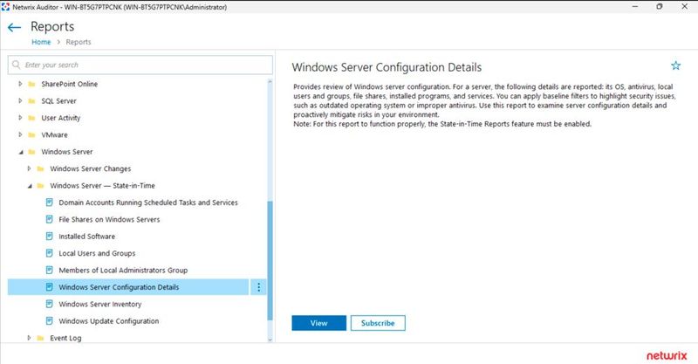Expand the VMware tree node
The image size is (698, 364).
pos(20,134)
